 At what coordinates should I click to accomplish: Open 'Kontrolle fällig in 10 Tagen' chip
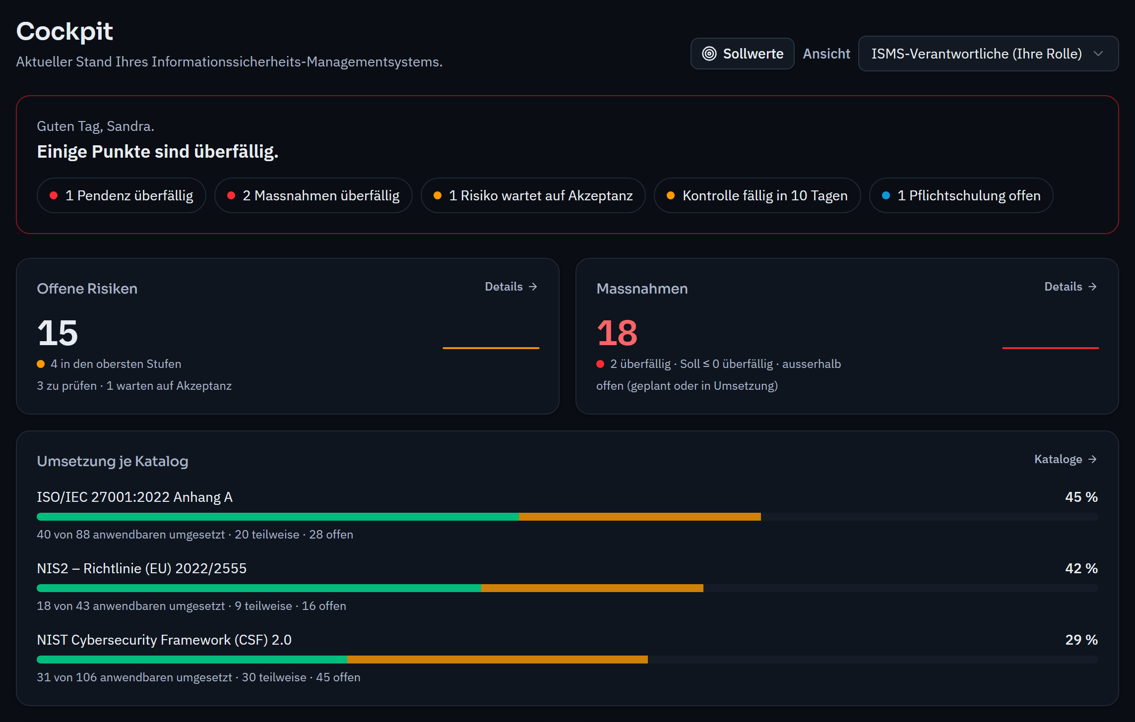(757, 195)
